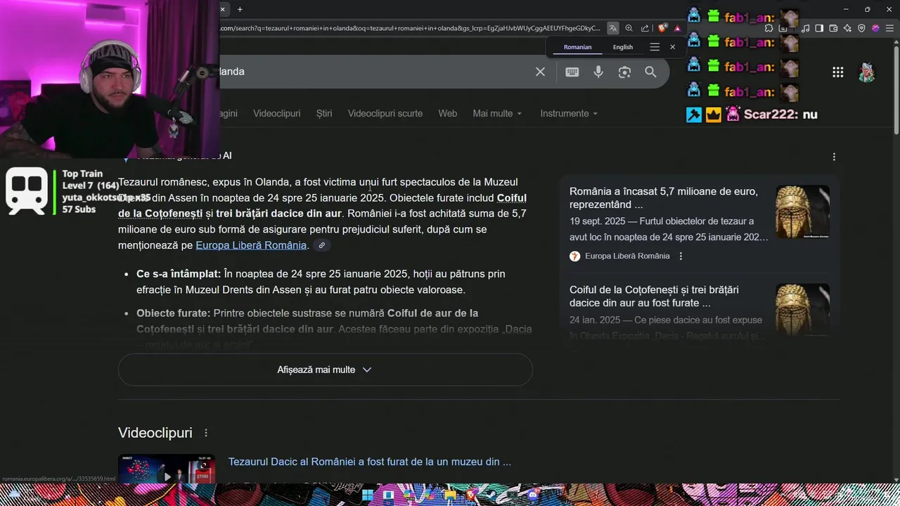Open Brave Rewards triangle icon
Image resolution: width=900 pixels, height=506 pixels.
(x=677, y=28)
